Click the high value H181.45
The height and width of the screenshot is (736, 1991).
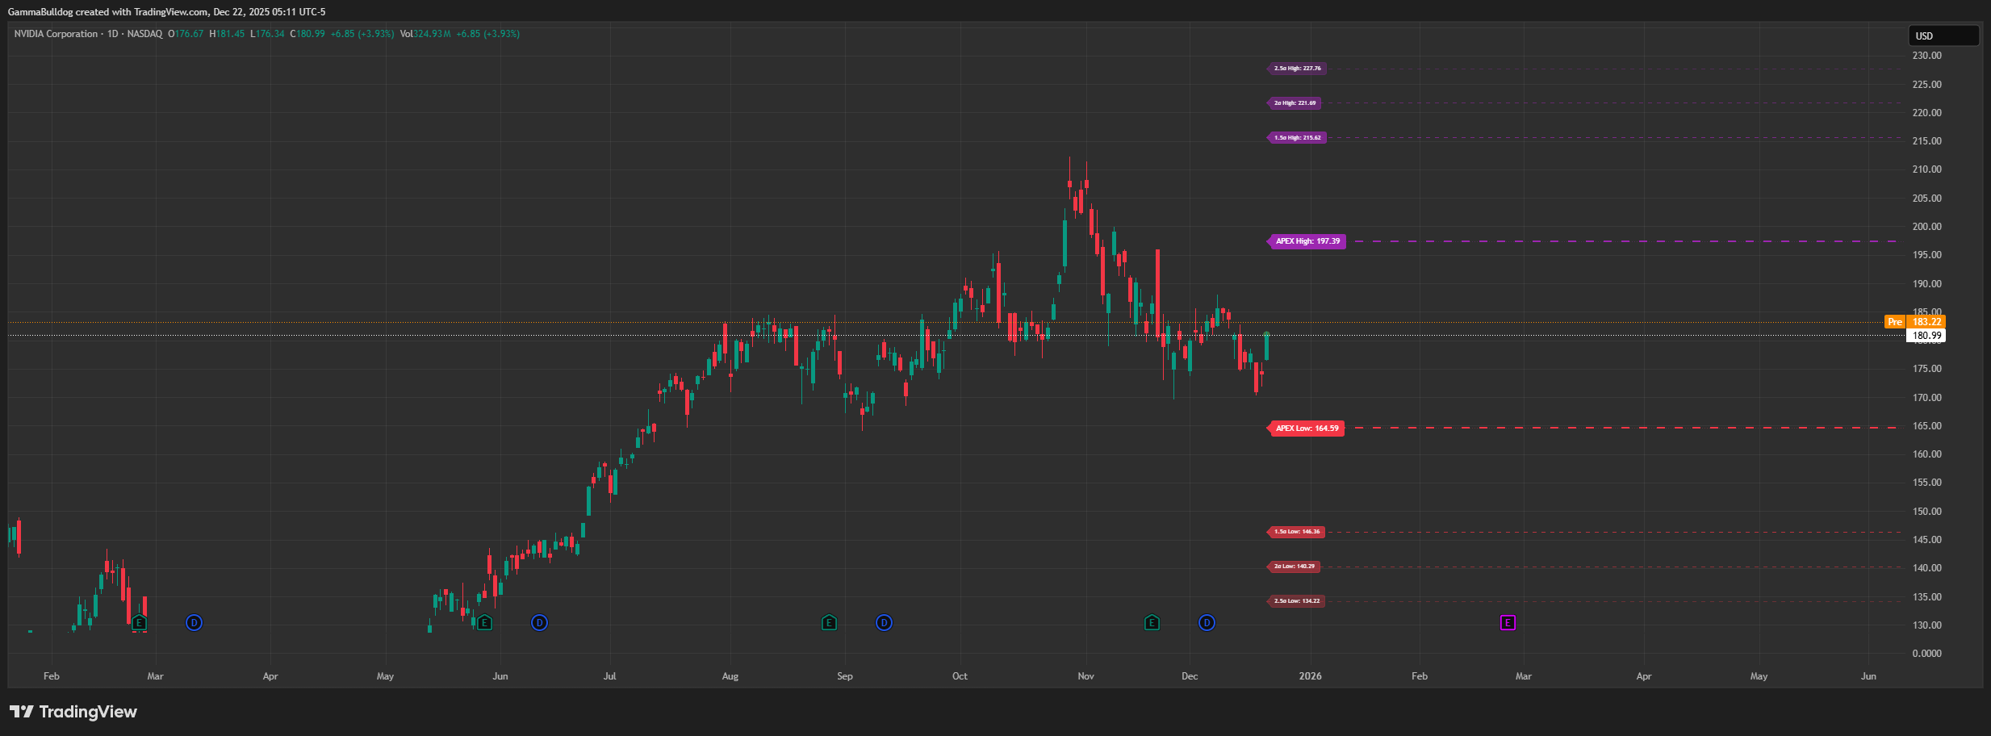227,34
